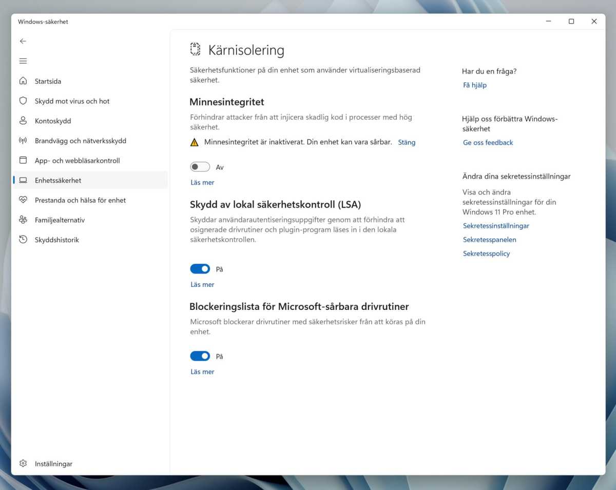This screenshot has height=490, width=616.
Task: Click the Startsida home icon
Action: click(x=23, y=81)
